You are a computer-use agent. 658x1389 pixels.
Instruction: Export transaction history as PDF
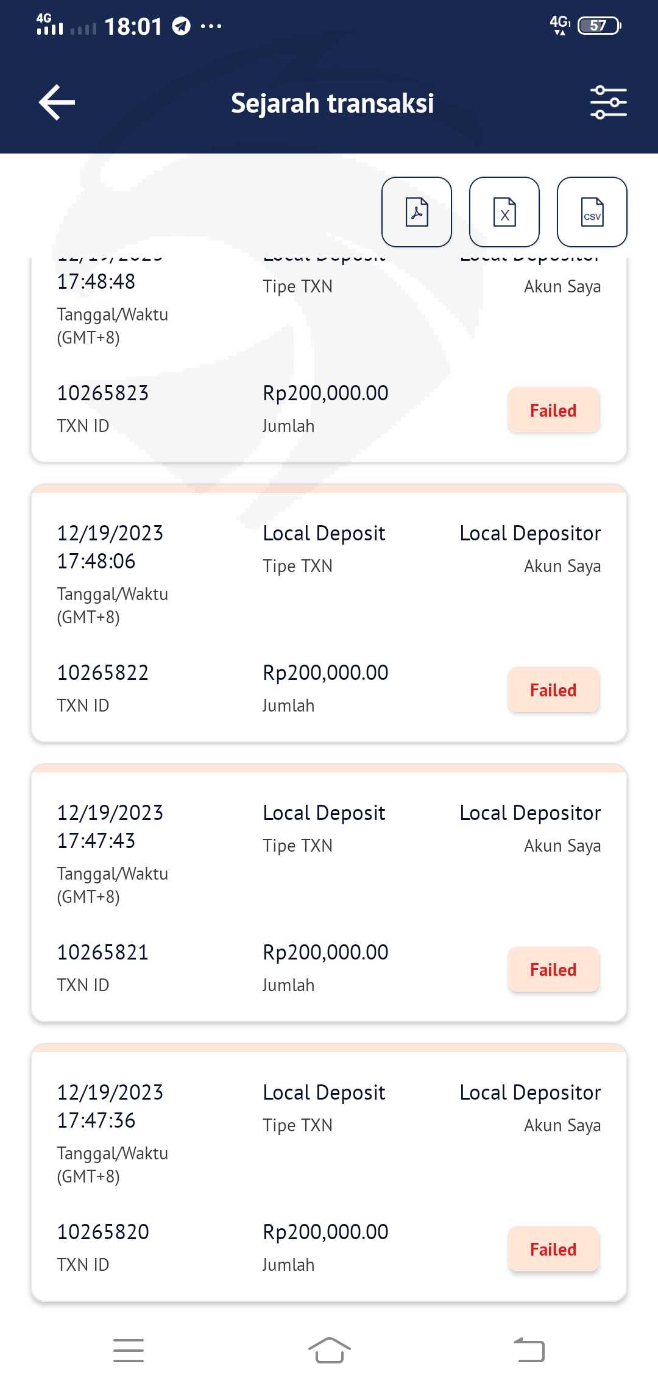pos(417,212)
